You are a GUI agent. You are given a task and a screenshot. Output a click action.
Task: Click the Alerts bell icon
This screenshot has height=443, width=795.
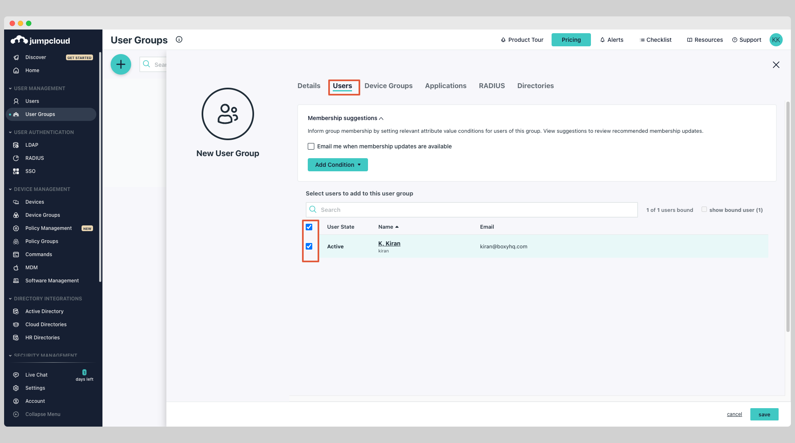602,39
